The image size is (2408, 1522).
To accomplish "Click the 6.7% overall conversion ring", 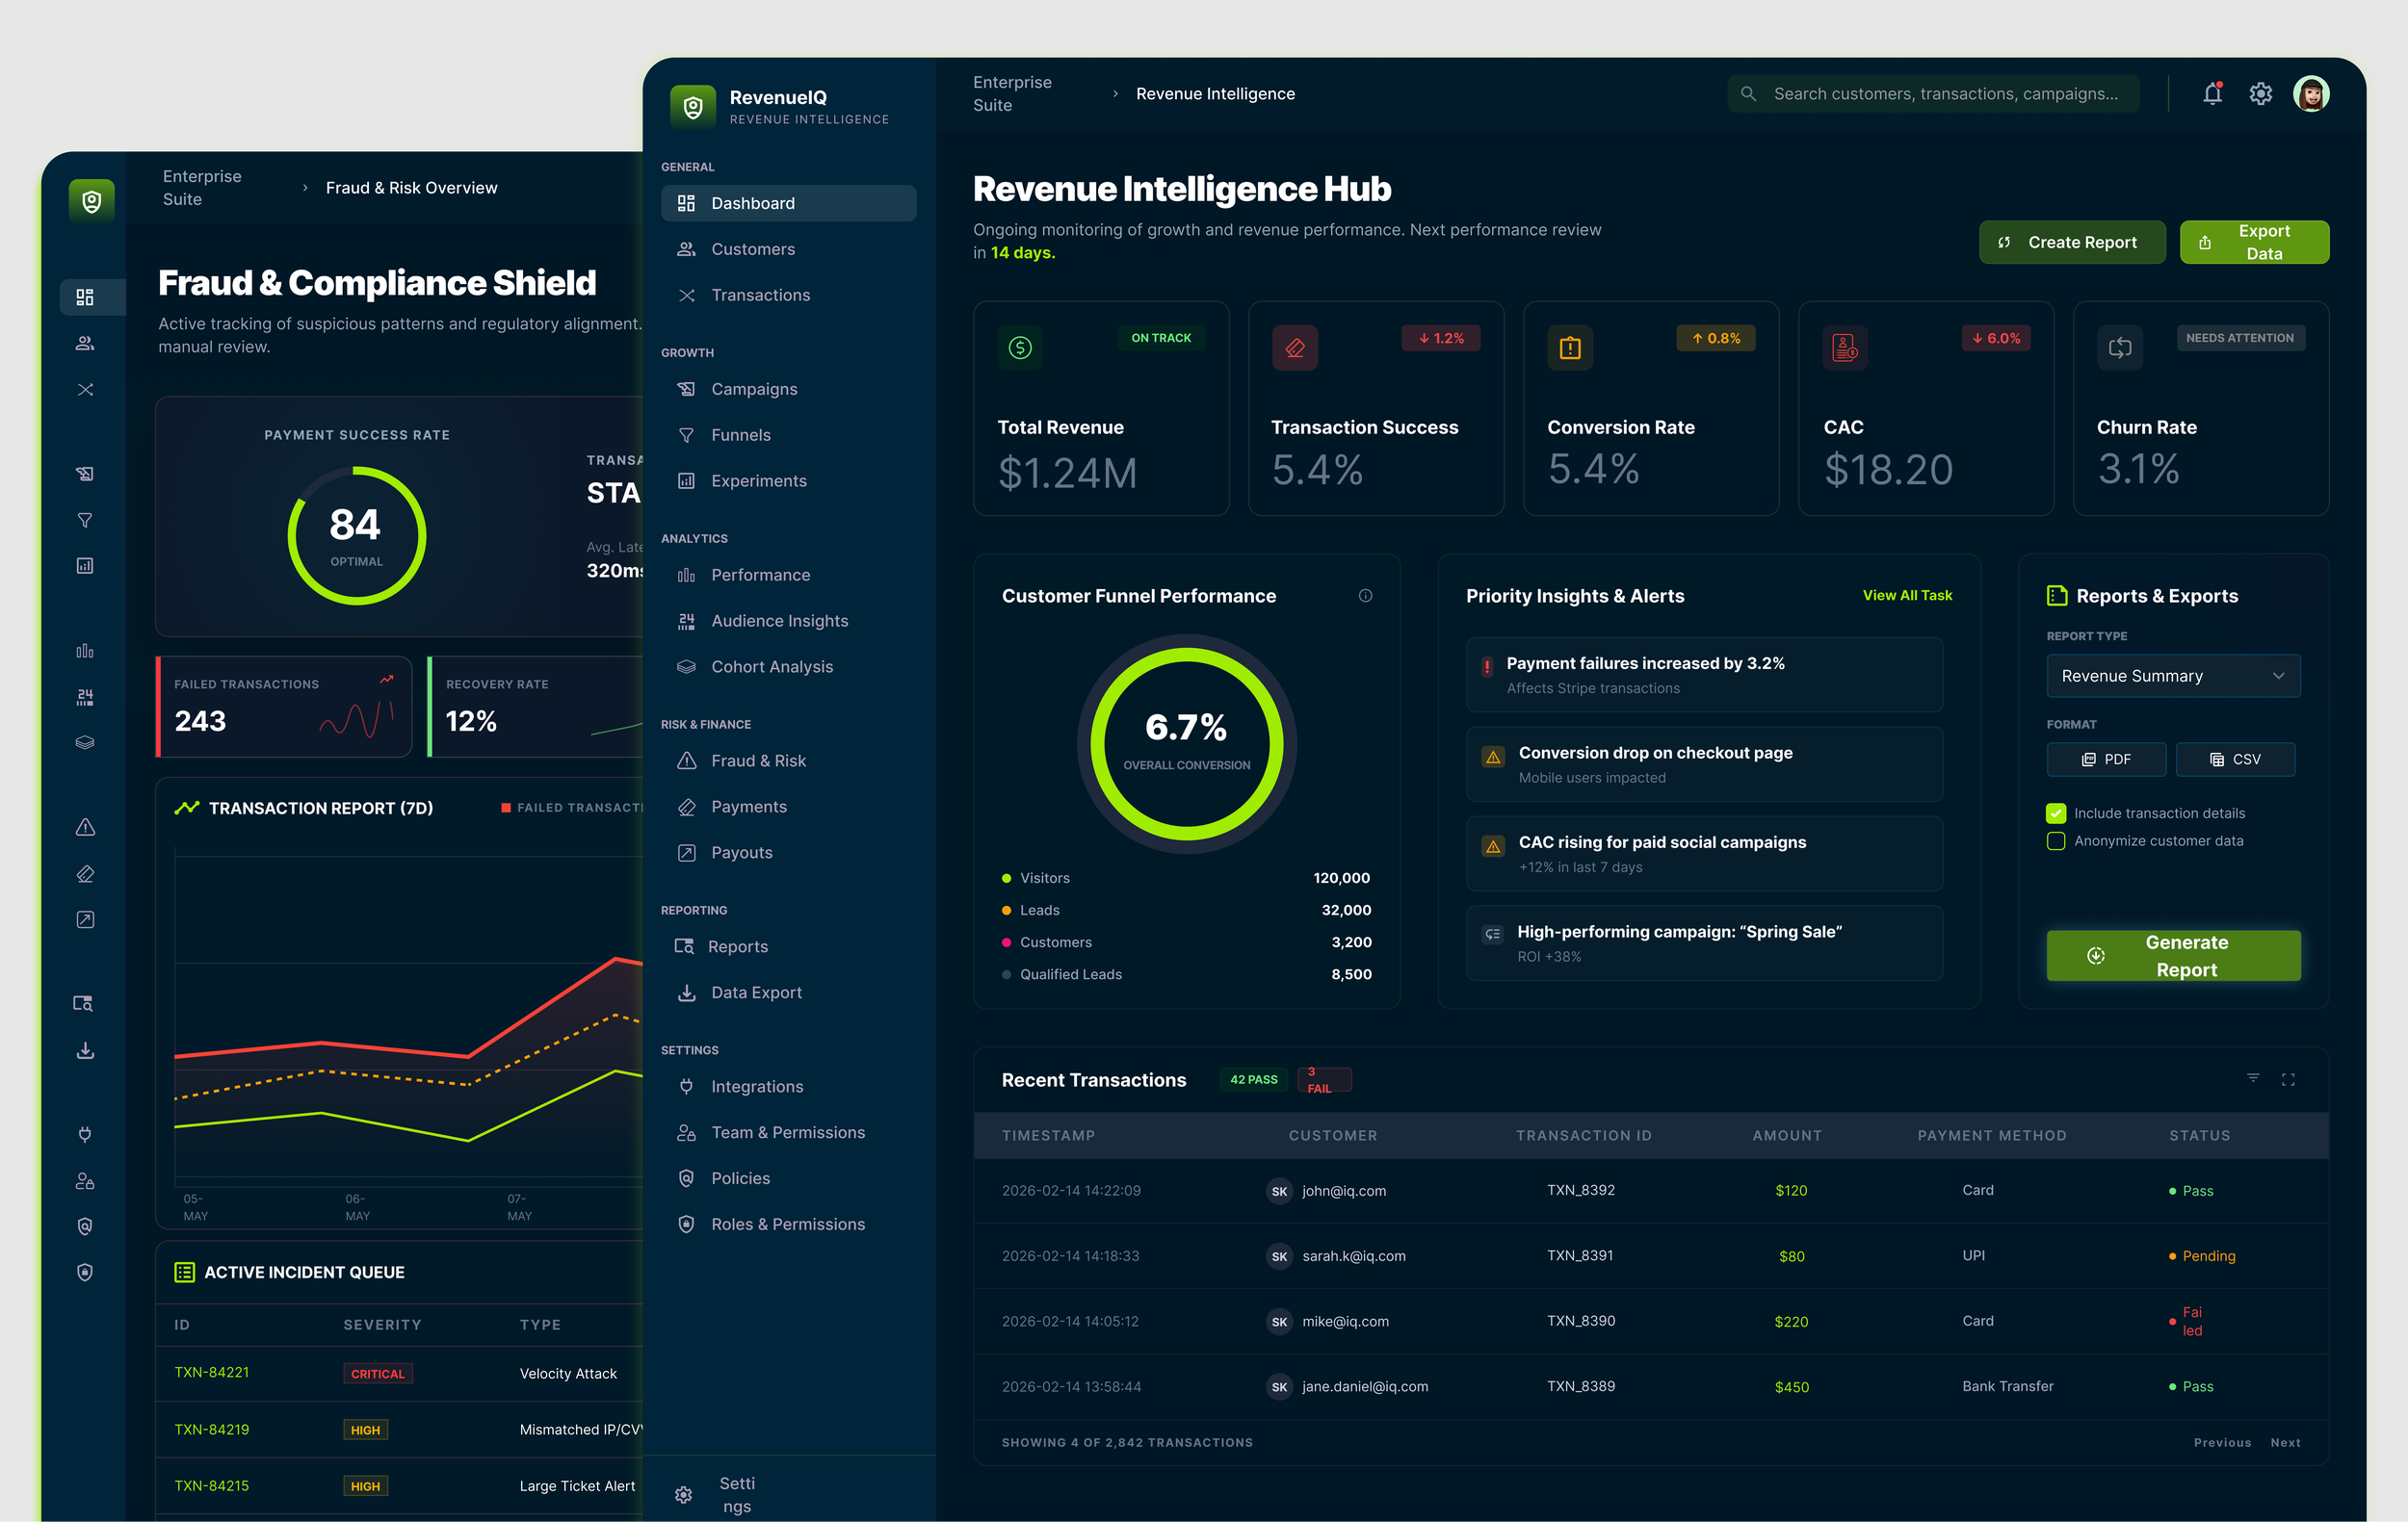I will click(1186, 743).
